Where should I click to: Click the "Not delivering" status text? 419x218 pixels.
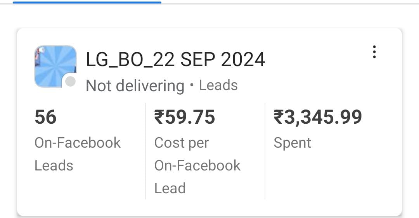coord(135,85)
